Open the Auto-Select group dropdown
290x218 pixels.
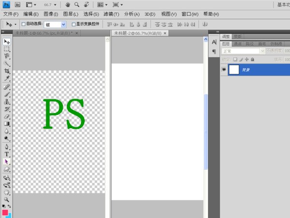63,25
